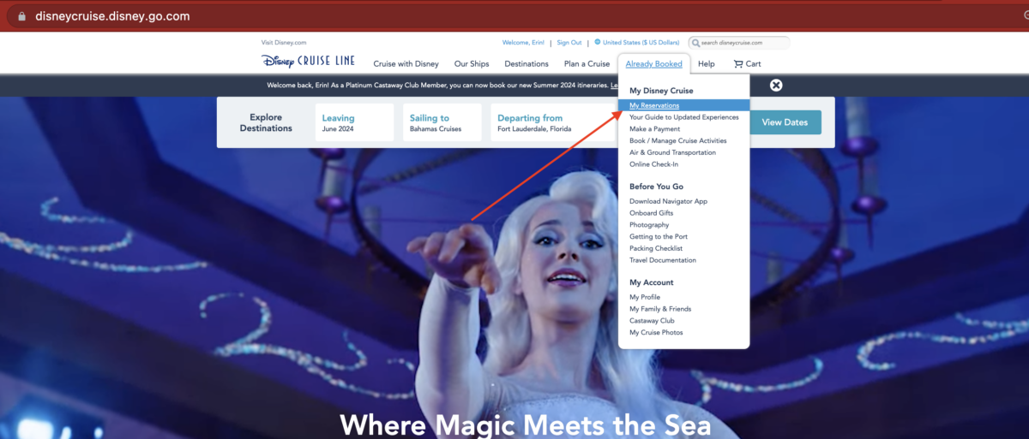Viewport: 1029px width, 439px height.
Task: Go to My Family & Friends
Action: tap(660, 309)
